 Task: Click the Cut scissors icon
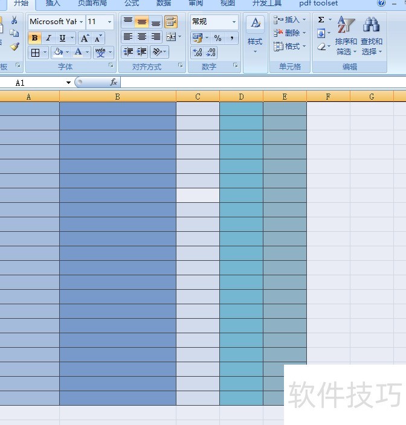(x=14, y=21)
